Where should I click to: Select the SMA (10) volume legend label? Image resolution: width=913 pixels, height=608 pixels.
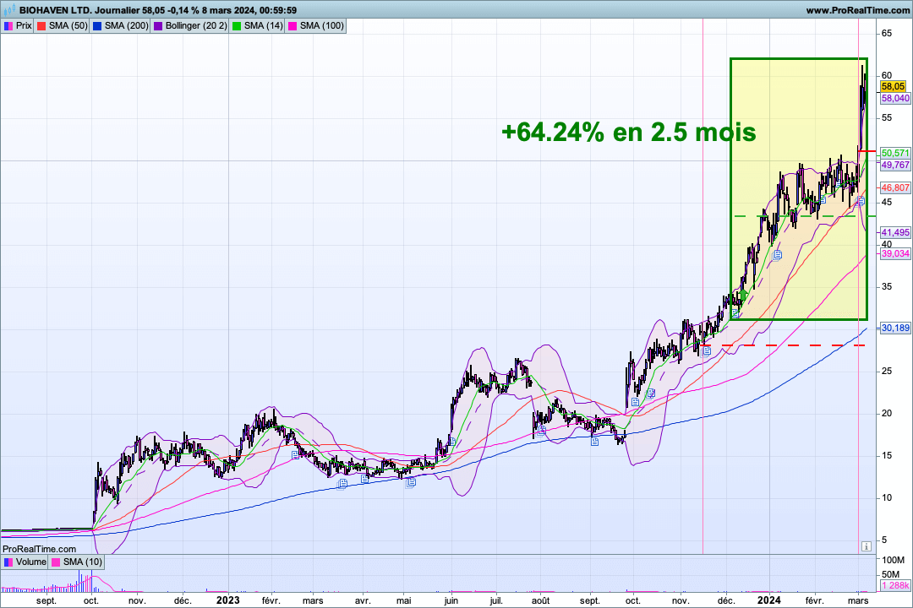tap(83, 562)
